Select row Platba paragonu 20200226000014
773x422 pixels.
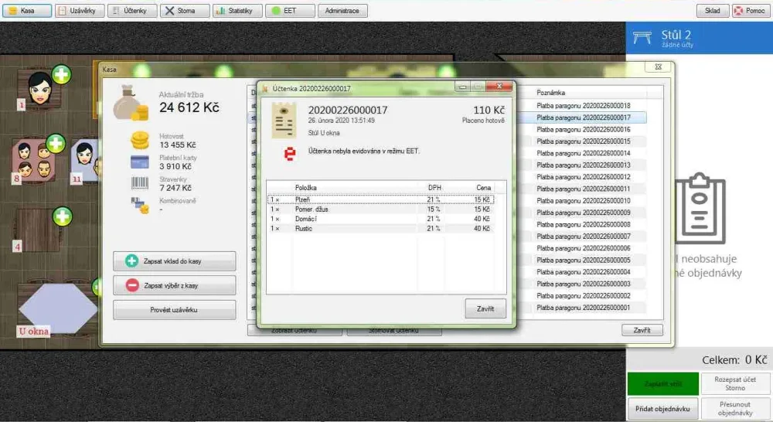[583, 153]
